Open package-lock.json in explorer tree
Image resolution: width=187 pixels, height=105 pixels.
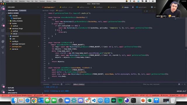(19, 44)
